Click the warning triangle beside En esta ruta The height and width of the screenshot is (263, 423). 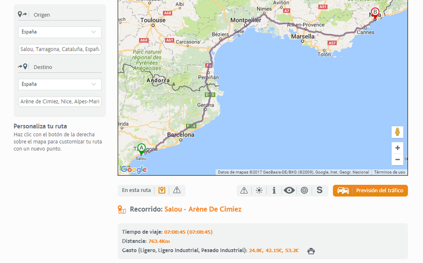coord(177,190)
